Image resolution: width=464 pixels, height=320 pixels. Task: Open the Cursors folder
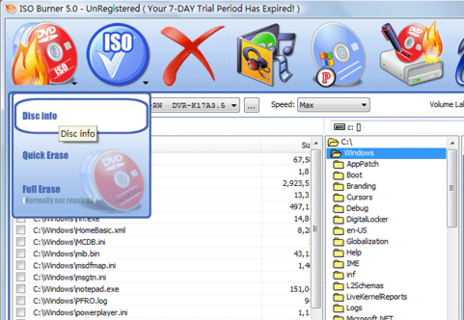[x=353, y=197]
